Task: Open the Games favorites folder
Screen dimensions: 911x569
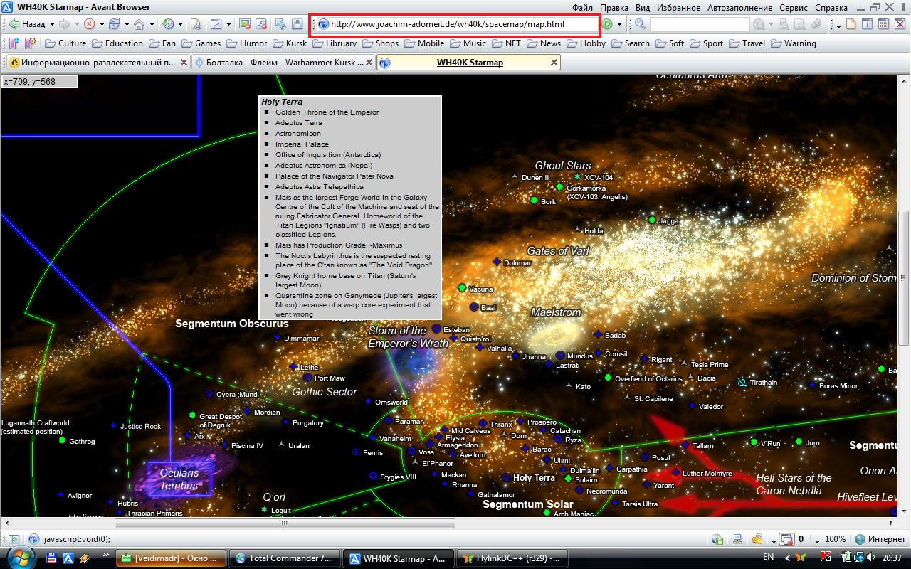Action: click(x=201, y=43)
